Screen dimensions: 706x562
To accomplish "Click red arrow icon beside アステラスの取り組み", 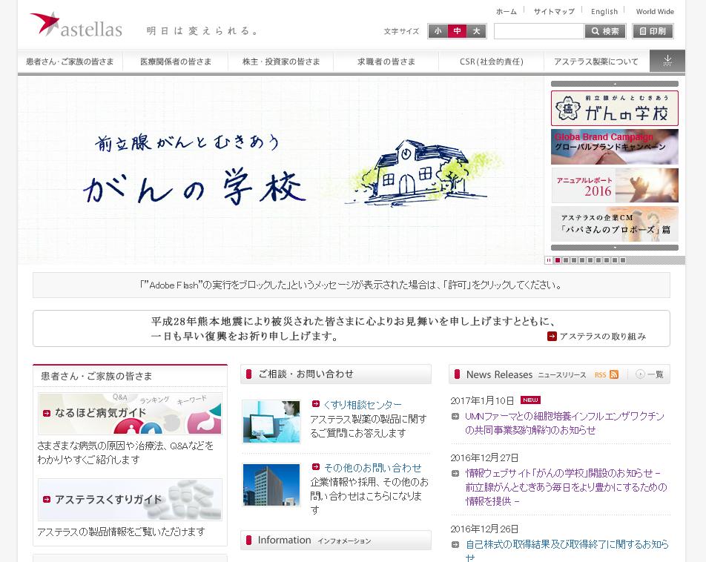I will click(x=552, y=337).
